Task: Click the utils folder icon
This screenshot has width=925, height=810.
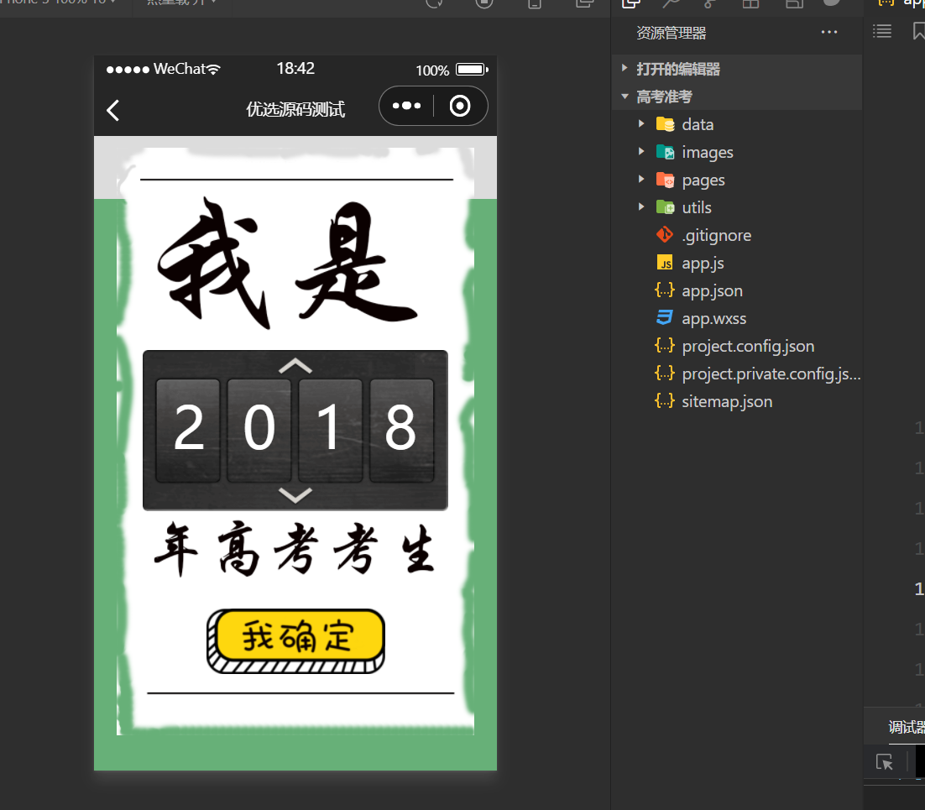Action: pos(665,207)
